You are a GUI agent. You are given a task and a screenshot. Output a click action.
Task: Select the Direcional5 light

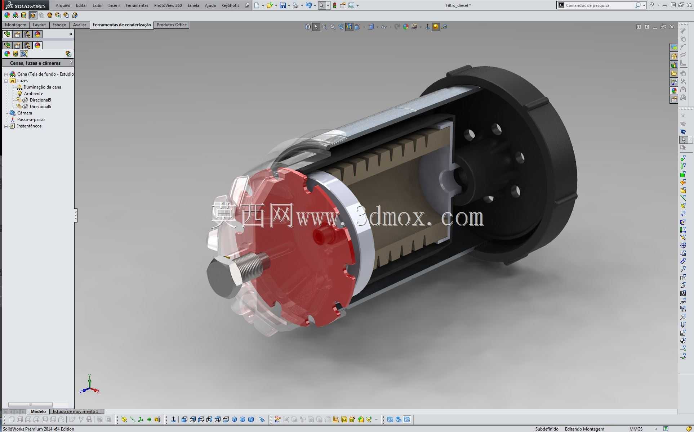tap(40, 100)
